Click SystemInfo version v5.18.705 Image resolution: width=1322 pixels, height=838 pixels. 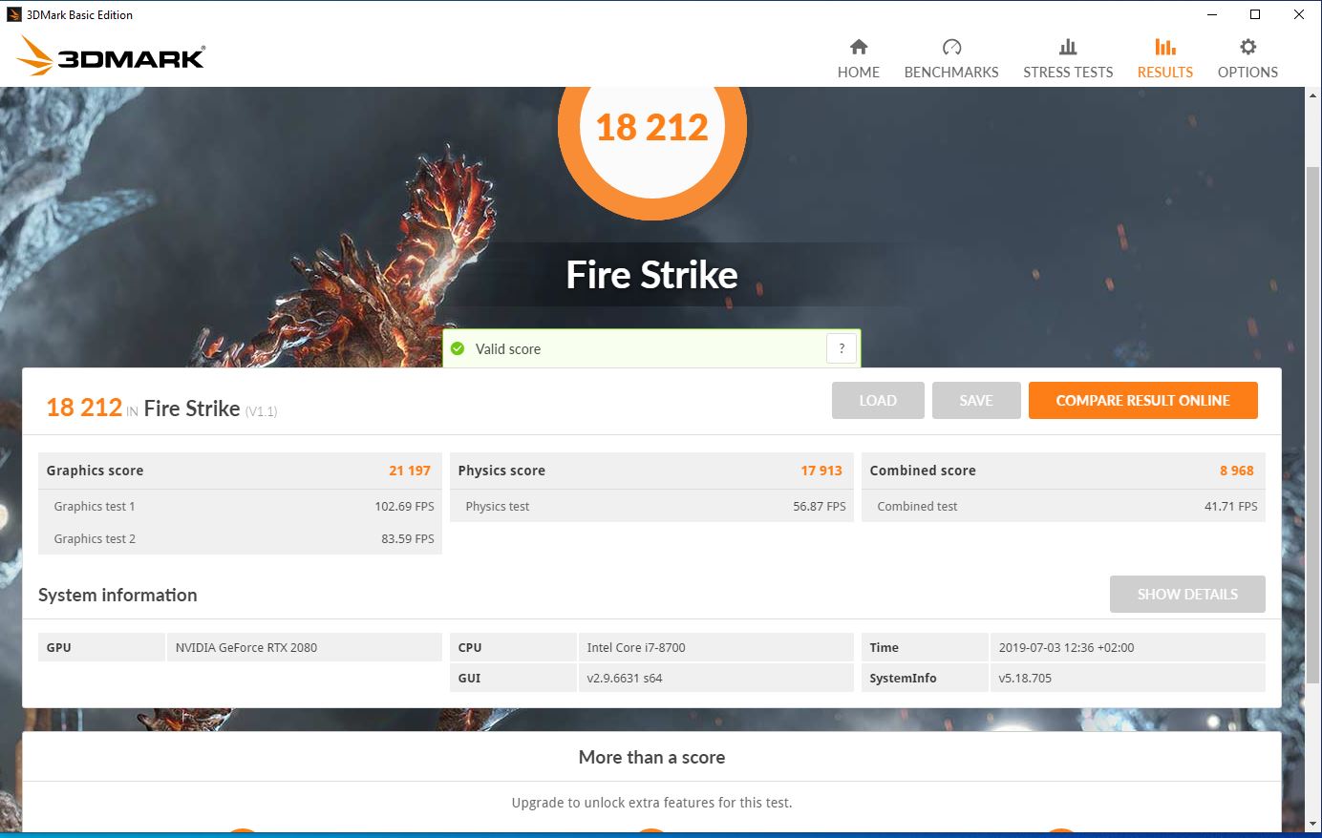click(x=1025, y=678)
